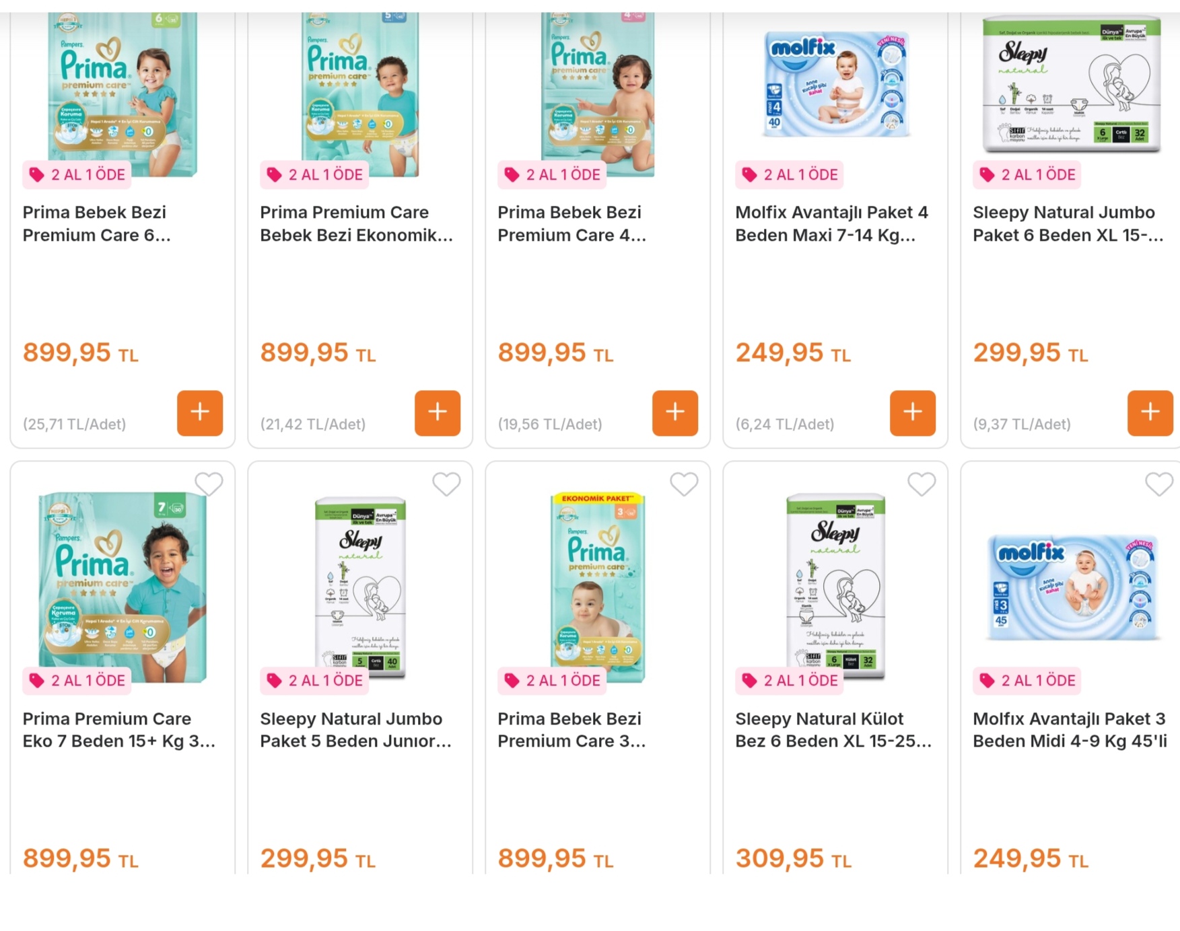
Task: Add Prima Bebek Bezi Premium Care 4 to cart
Action: [x=675, y=412]
